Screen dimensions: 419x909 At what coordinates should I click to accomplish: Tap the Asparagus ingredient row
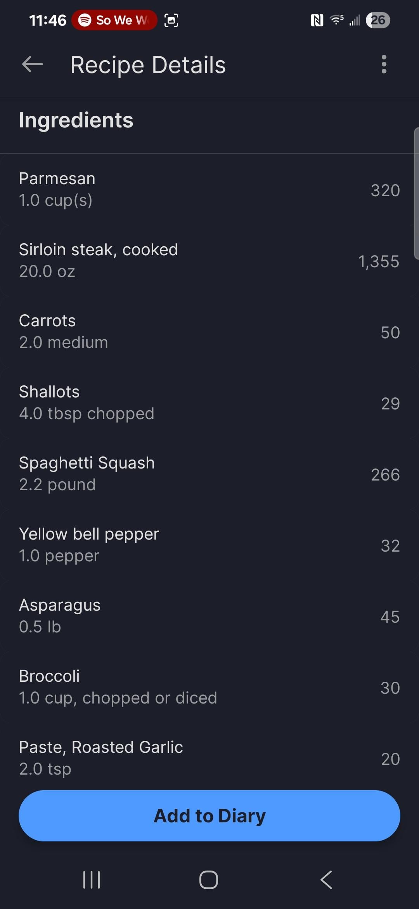[209, 616]
